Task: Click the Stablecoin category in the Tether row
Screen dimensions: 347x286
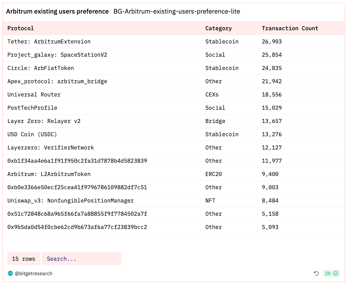Action: (222, 42)
